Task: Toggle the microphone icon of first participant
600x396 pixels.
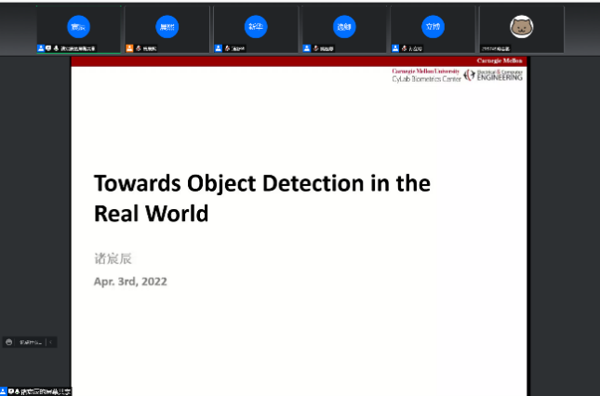Action: [56, 47]
